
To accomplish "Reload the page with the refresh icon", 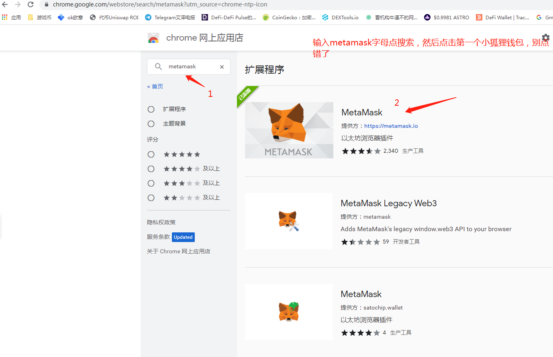I will (x=31, y=4).
